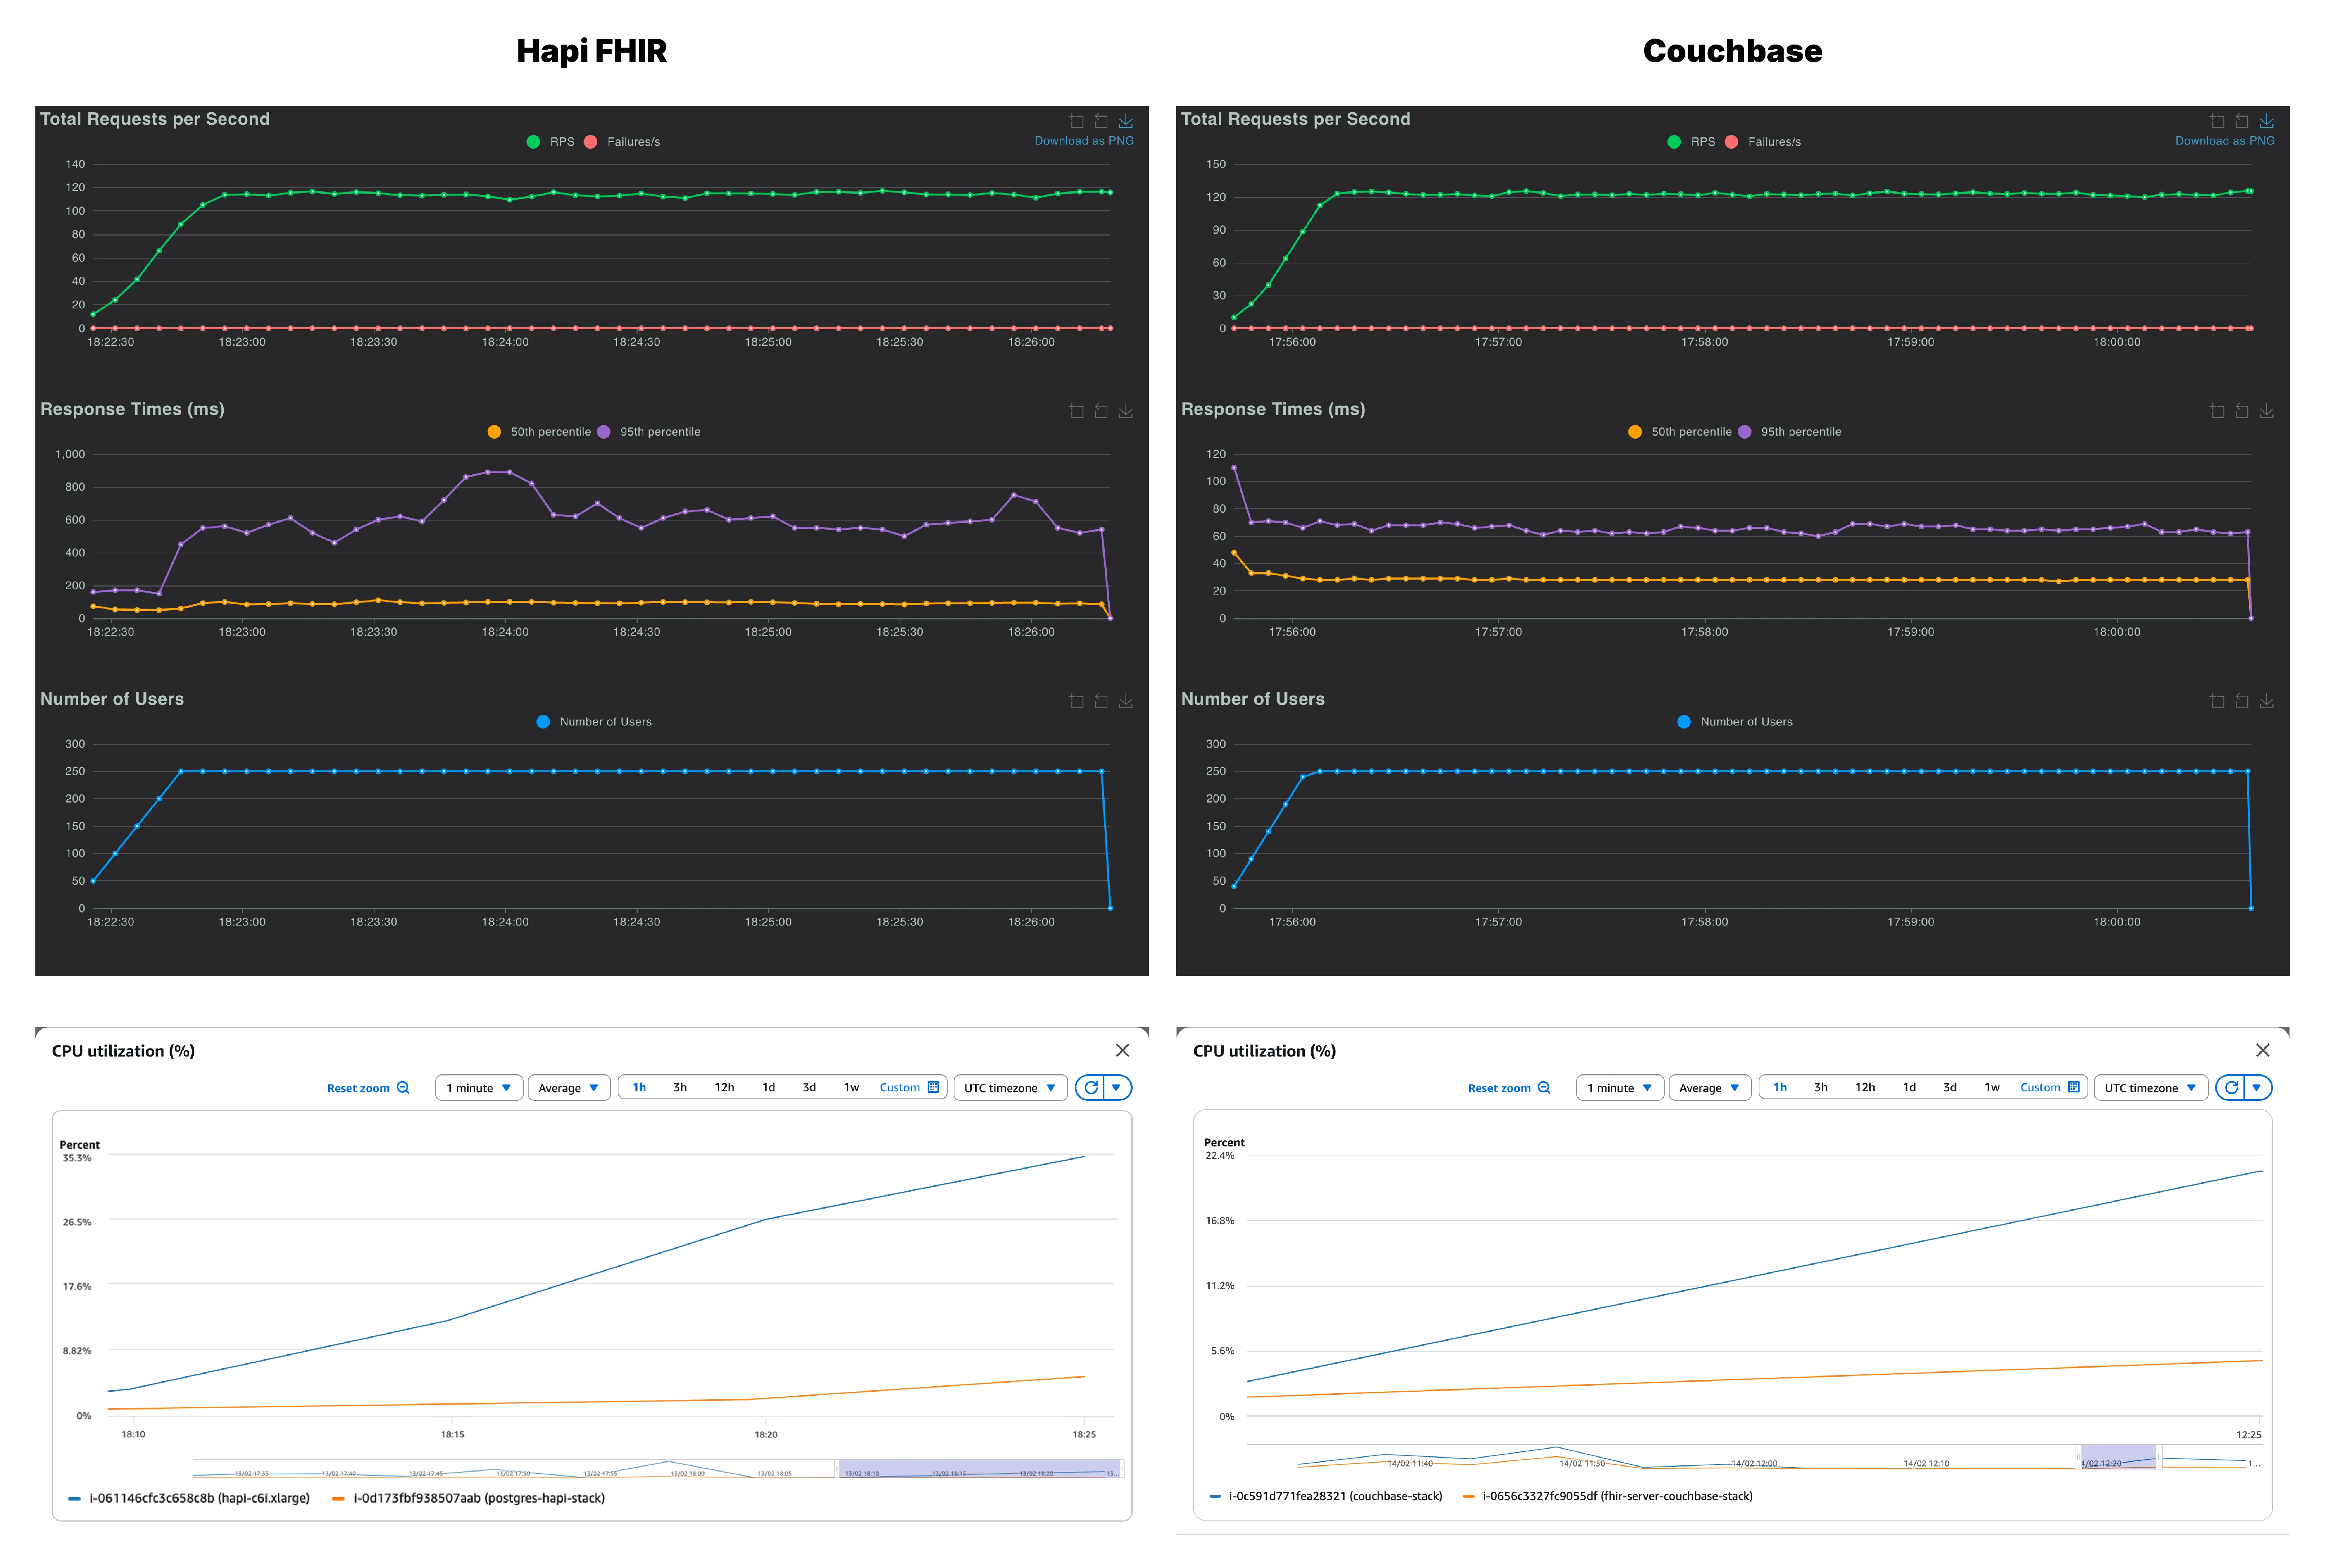Select 12h time range in Couchbase panel
The height and width of the screenshot is (1568, 2325).
click(1865, 1087)
